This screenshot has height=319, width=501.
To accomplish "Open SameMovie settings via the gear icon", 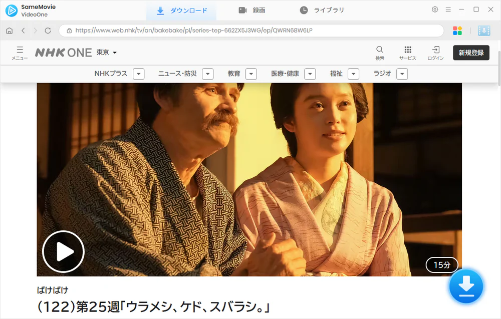I will tap(435, 10).
